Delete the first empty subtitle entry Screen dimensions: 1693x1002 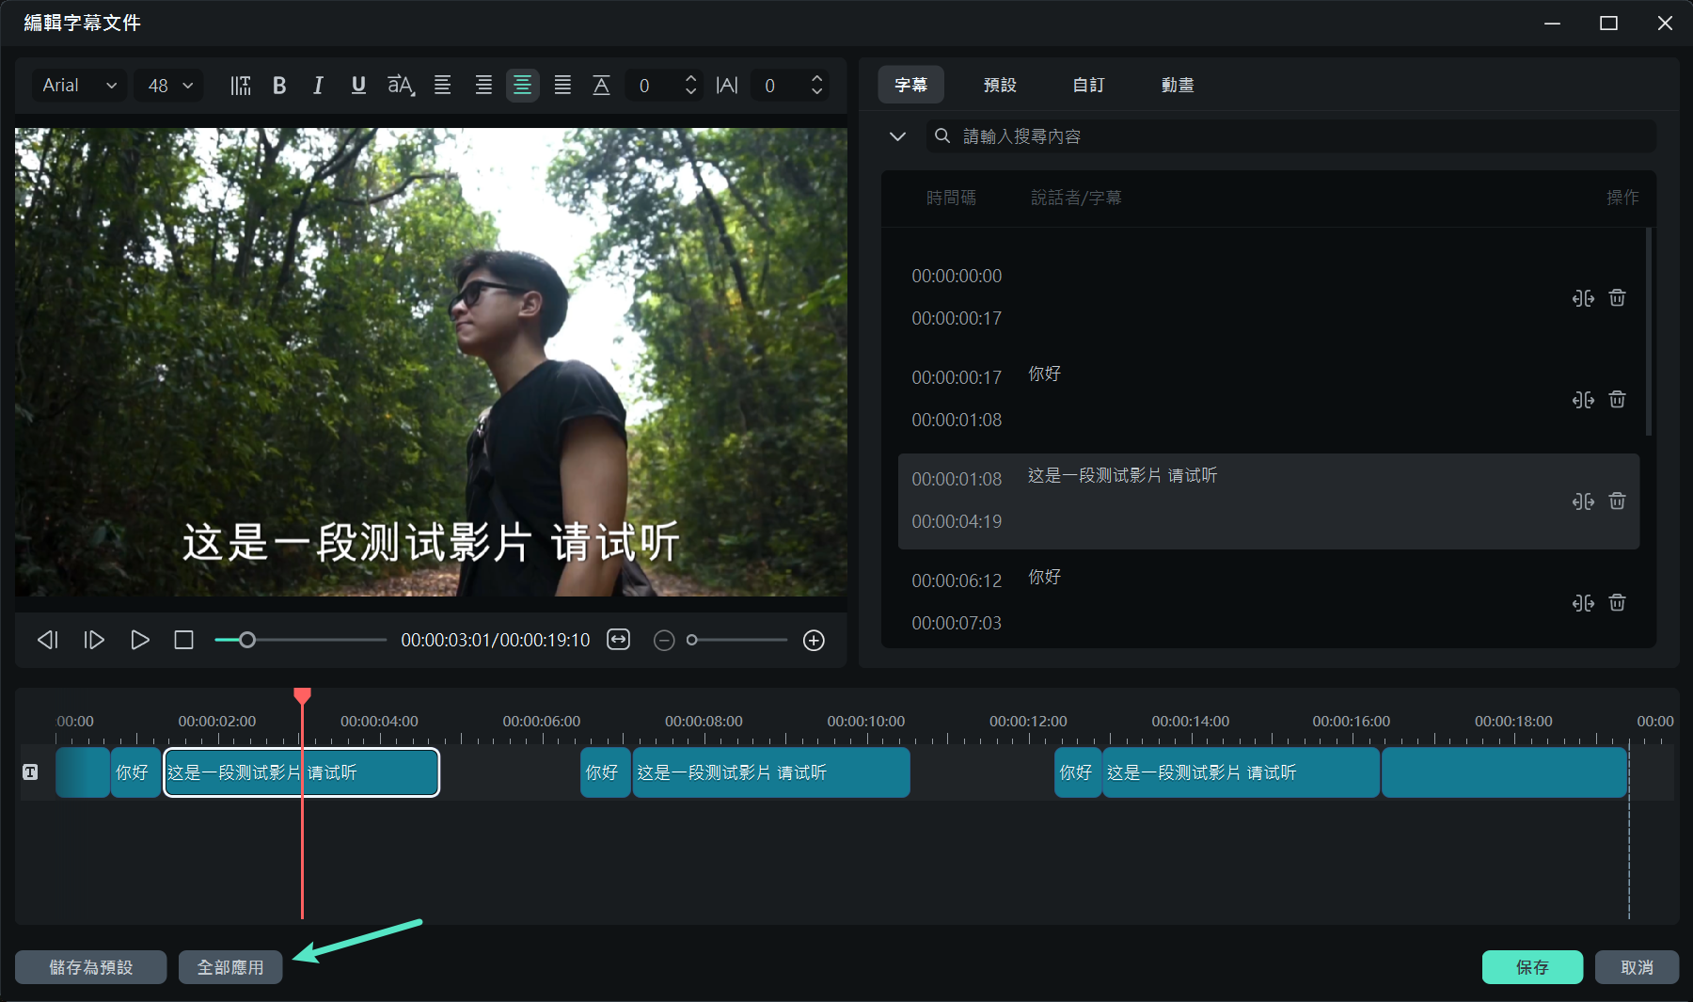click(x=1617, y=298)
